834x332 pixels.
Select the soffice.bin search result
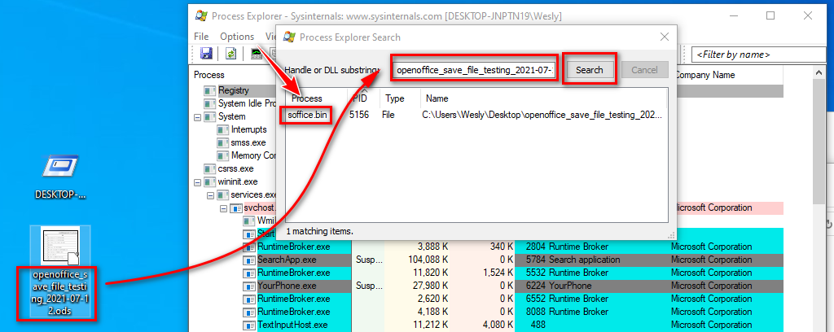[307, 114]
